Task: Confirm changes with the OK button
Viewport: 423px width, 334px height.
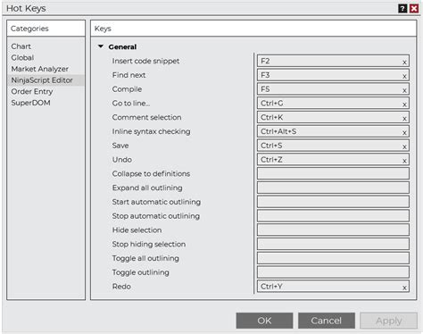Action: click(264, 321)
